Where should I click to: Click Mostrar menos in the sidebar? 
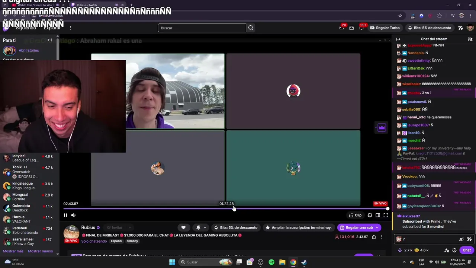(x=40, y=251)
